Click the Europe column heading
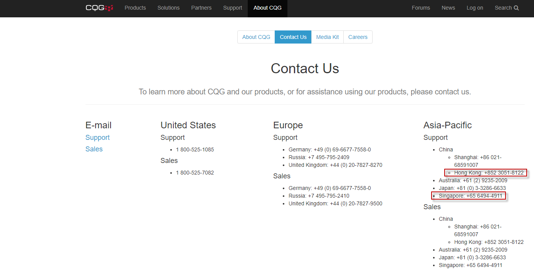Image resolution: width=534 pixels, height=277 pixels. (288, 125)
